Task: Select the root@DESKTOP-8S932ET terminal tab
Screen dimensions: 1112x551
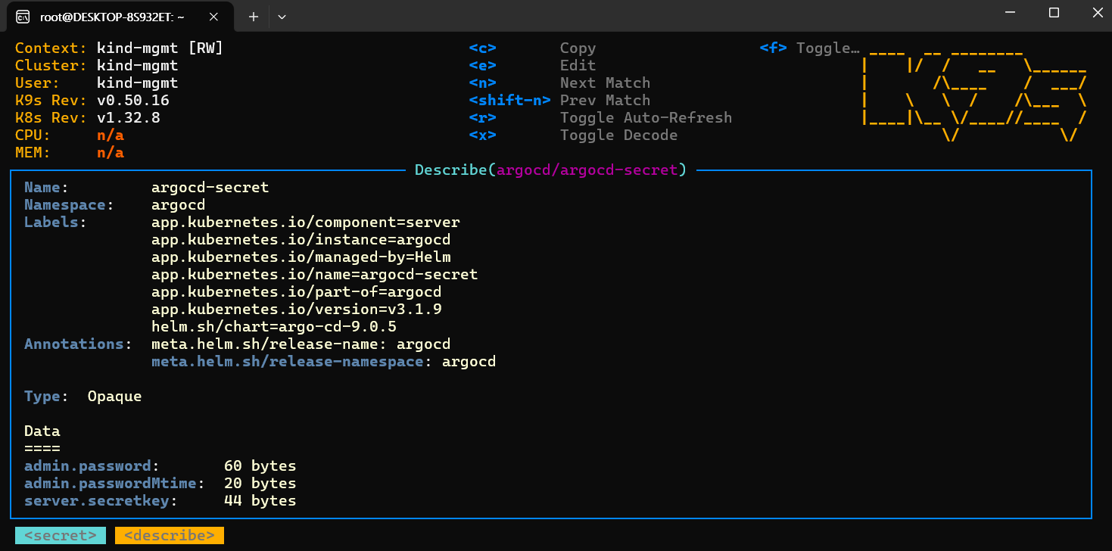Action: pyautogui.click(x=121, y=16)
